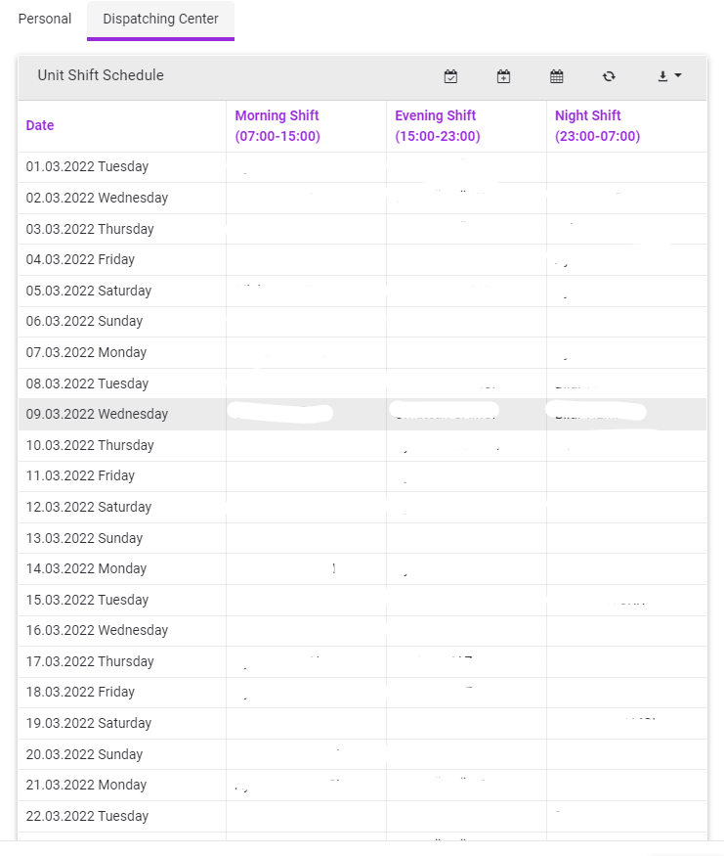Click the Night Shift column header
The height and width of the screenshot is (856, 724).
click(597, 125)
